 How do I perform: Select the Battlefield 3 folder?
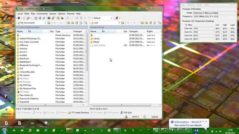[25, 62]
